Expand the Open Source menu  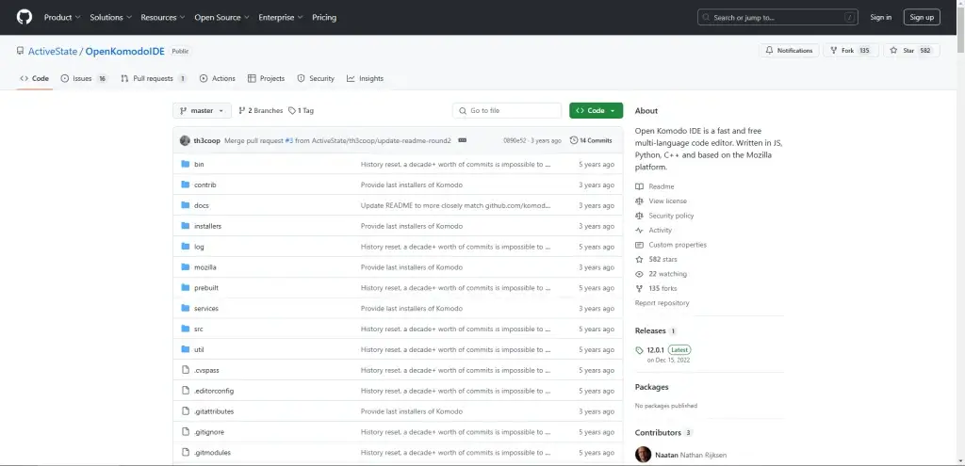click(x=221, y=17)
